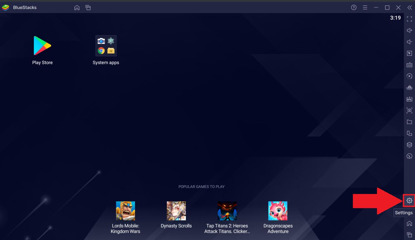Open the multi-window tabs icon in the title bar
Image resolution: width=415 pixels, height=240 pixels.
point(88,7)
